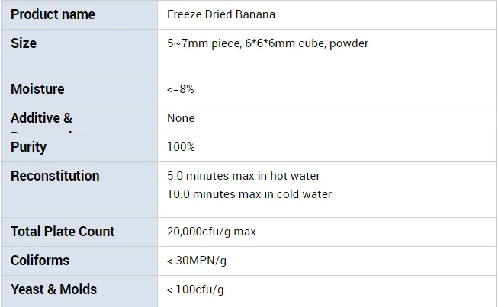
Task: Select the "<=8%" moisture value
Action: 181,89
